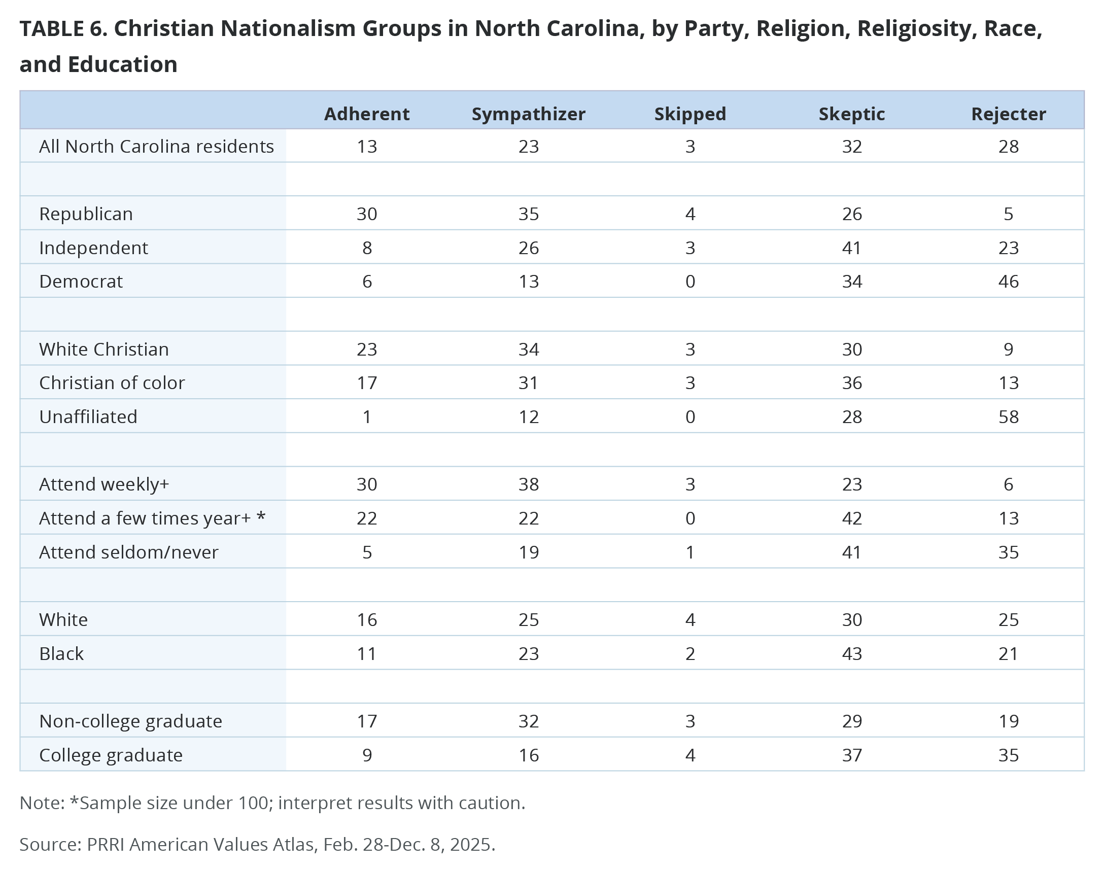The width and height of the screenshot is (1104, 870).
Task: Click the Skipped column header
Action: pyautogui.click(x=690, y=114)
